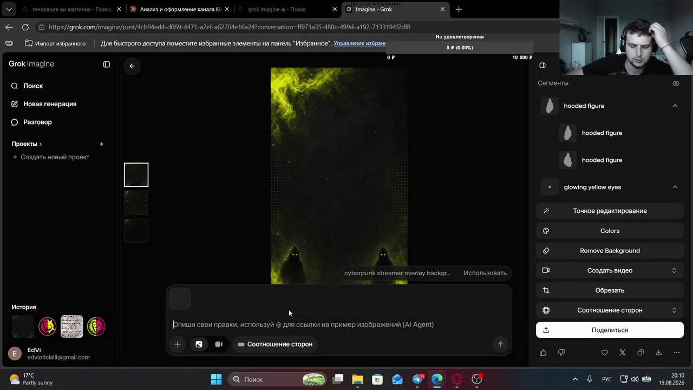Open the browser tab list dropdown
The width and height of the screenshot is (693, 390).
point(9,9)
